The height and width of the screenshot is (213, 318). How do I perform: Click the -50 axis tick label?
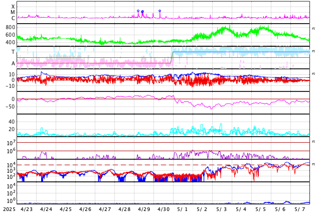[x=11, y=106]
